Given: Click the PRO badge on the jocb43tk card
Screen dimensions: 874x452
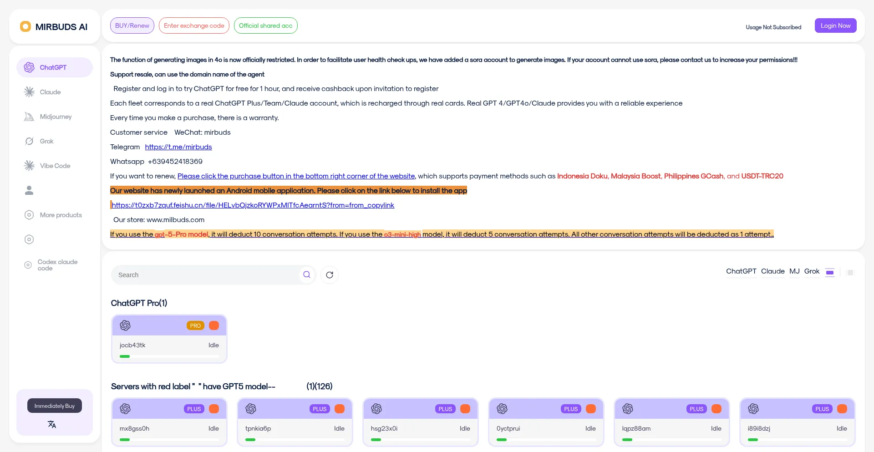Looking at the screenshot, I should click(195, 326).
